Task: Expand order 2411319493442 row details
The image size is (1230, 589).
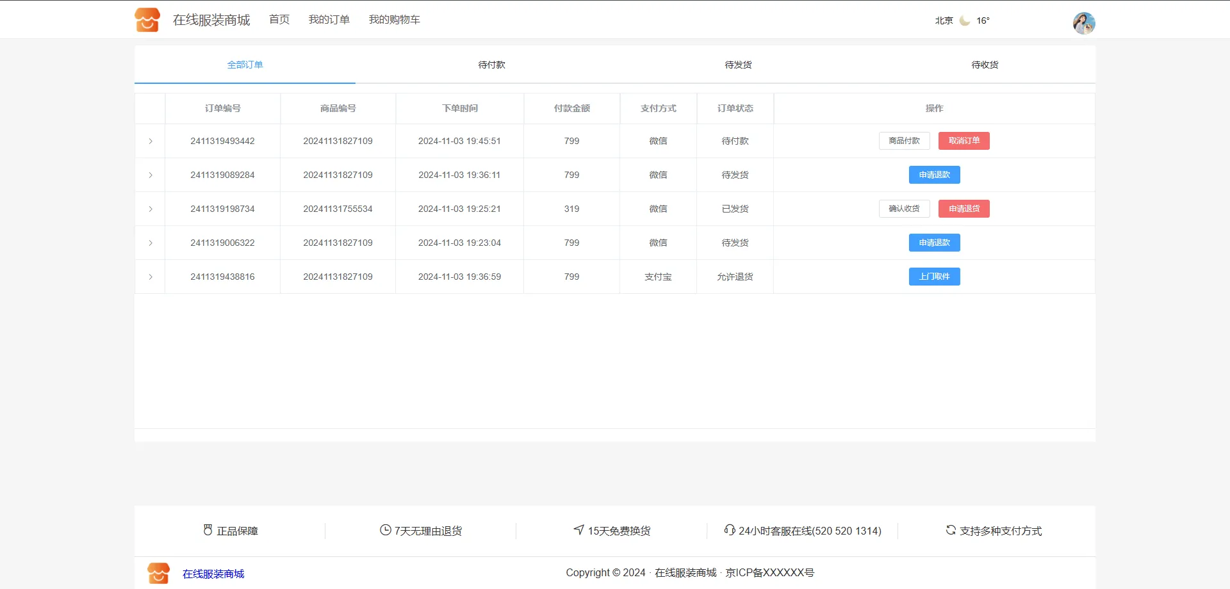Action: [x=151, y=141]
